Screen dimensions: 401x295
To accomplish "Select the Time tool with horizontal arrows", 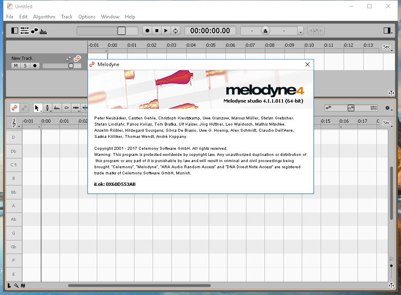I will 76,108.
